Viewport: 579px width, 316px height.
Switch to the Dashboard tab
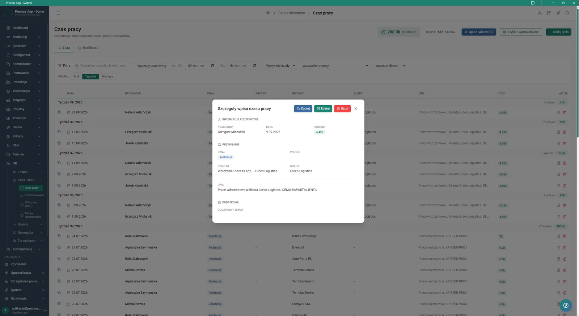click(88, 48)
